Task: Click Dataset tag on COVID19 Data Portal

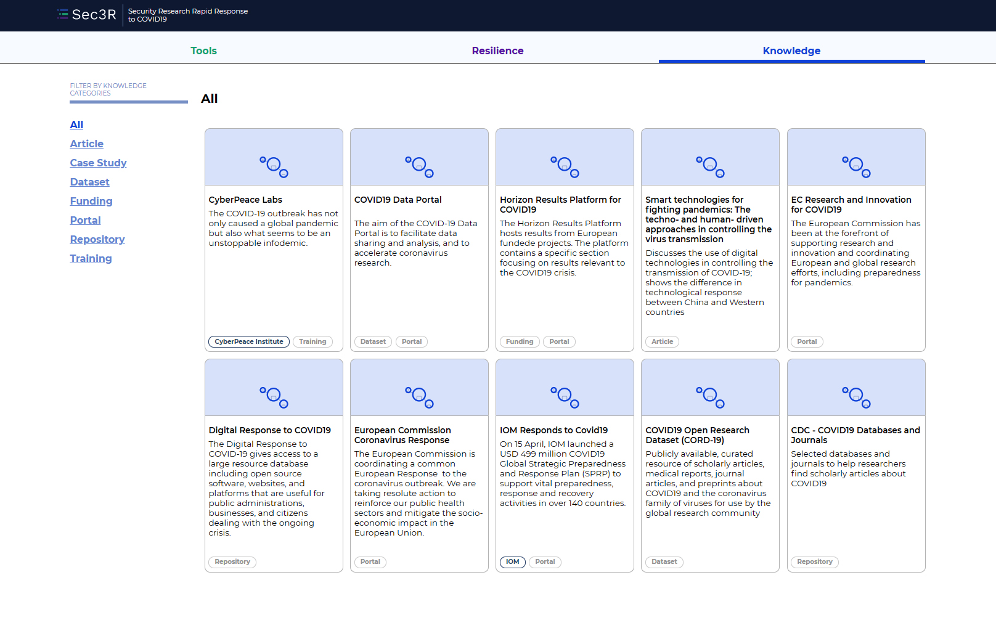Action: pos(373,341)
